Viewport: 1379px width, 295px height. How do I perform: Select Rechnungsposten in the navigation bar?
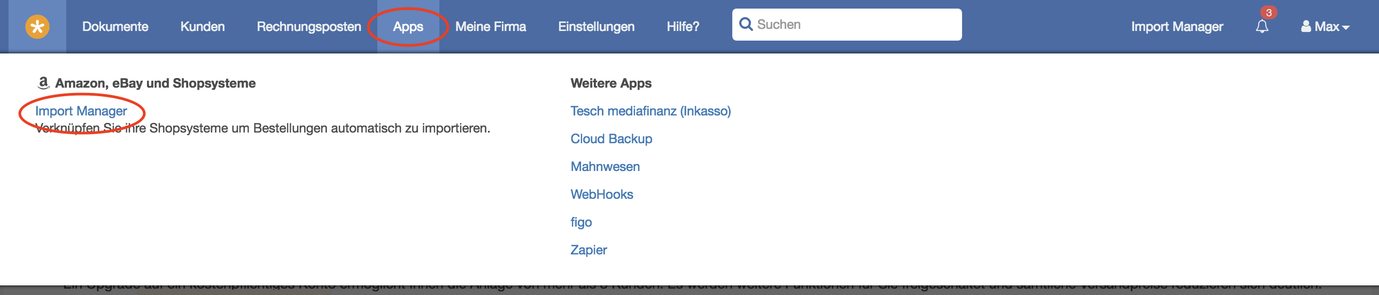[309, 27]
